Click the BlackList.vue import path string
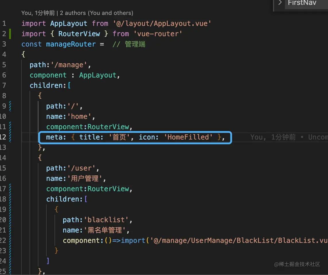The width and height of the screenshot is (328, 275). pos(239,241)
